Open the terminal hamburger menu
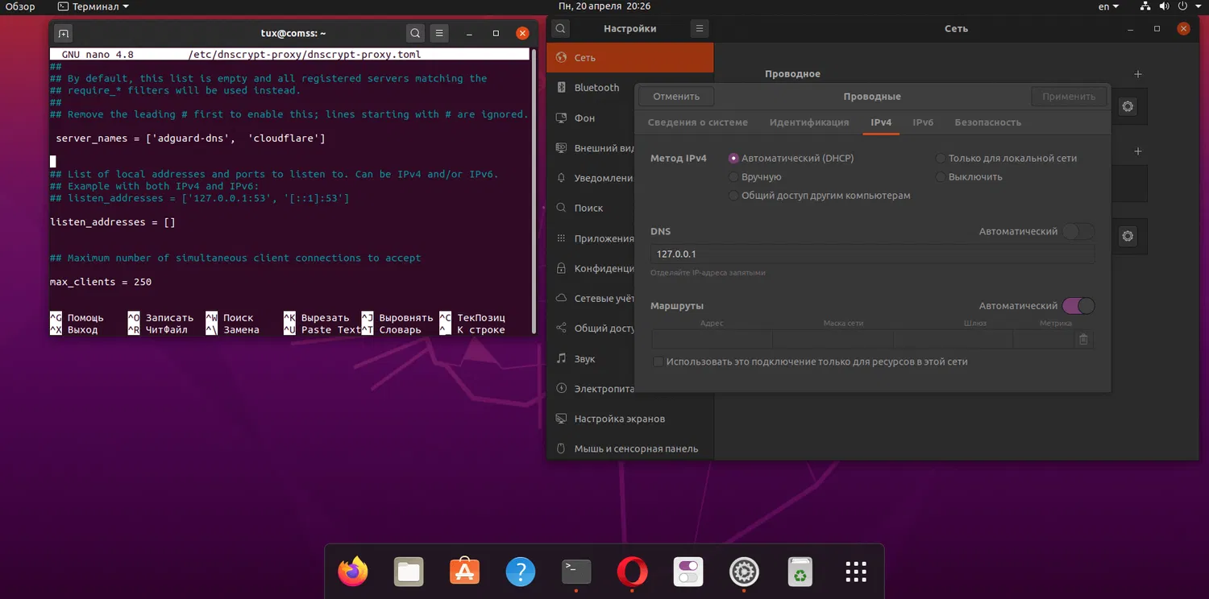 pos(438,33)
